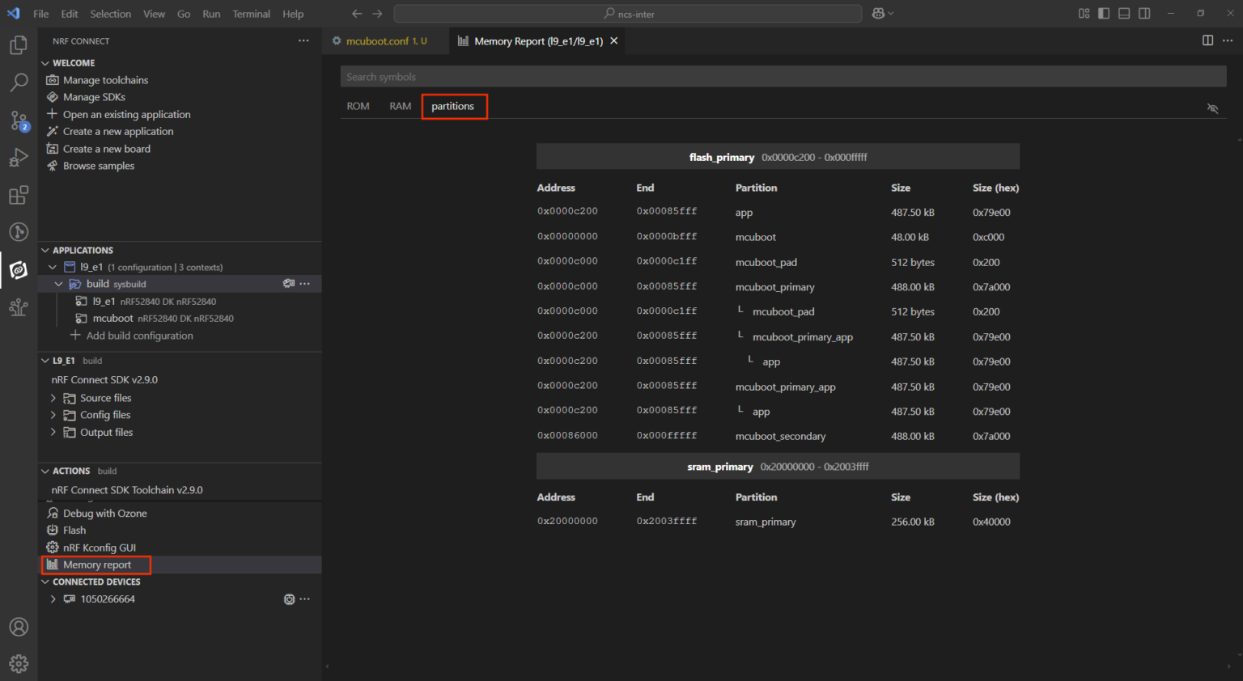Open Source Control view in activity bar
1243x681 pixels.
coord(19,121)
